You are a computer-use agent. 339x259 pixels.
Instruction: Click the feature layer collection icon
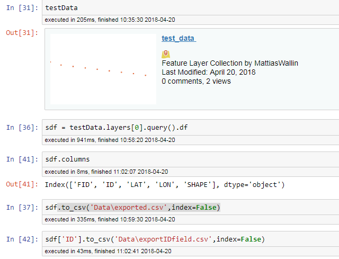coord(166,54)
